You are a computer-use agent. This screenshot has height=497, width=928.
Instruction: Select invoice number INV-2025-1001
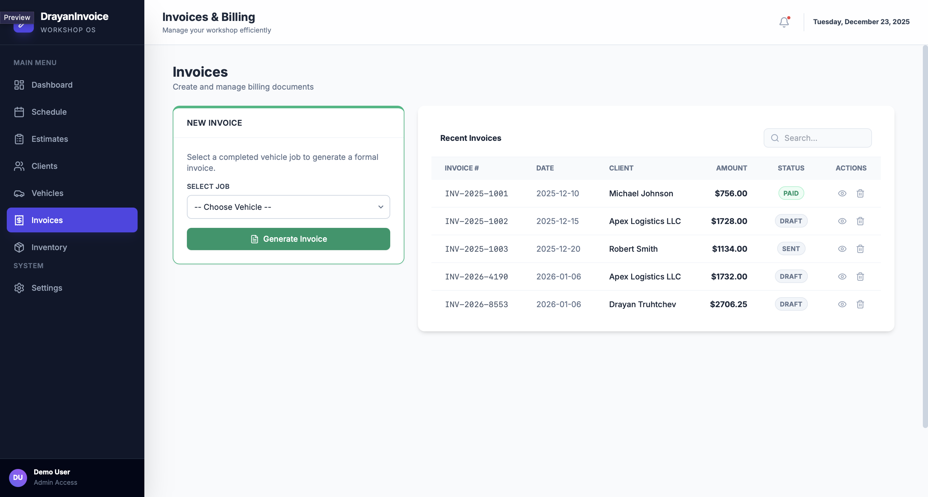tap(476, 193)
